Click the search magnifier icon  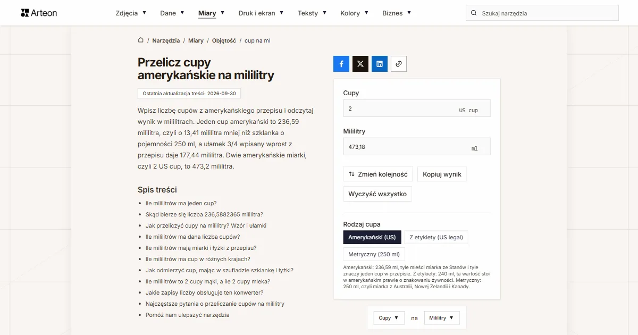pos(474,13)
